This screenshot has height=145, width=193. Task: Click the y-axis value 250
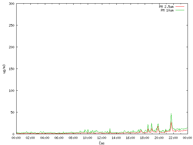click(x=11, y=25)
